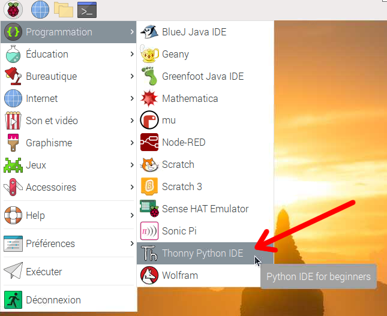Click the Scratch cat icon
Viewport: 387px width, 316px height.
[149, 164]
